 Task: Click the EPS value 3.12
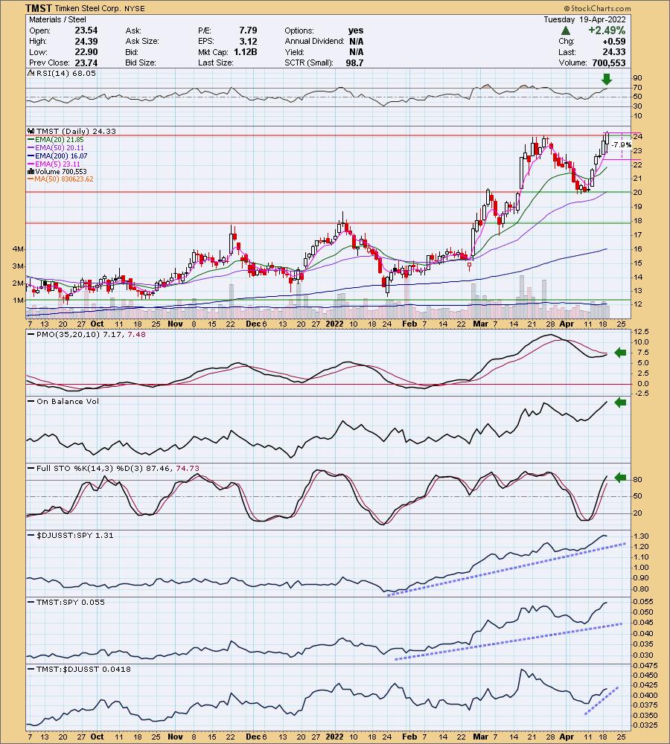248,41
